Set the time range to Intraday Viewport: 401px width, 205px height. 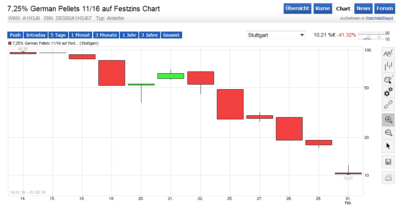click(x=36, y=35)
